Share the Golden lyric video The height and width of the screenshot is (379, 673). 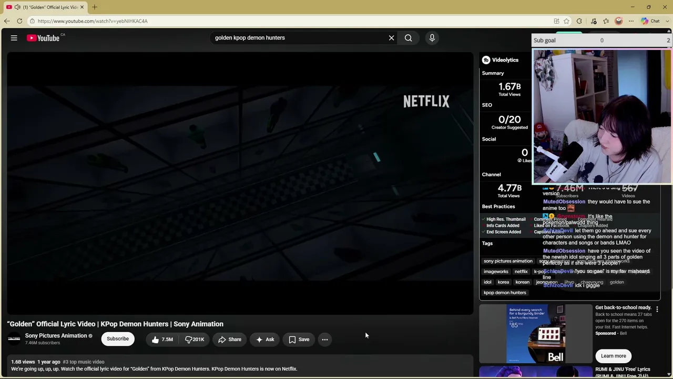230,340
